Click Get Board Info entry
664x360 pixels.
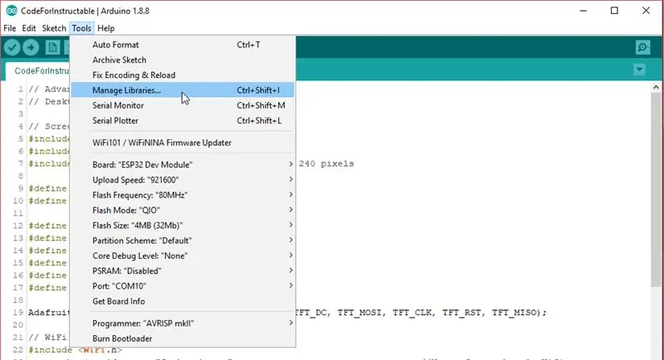tap(183, 302)
